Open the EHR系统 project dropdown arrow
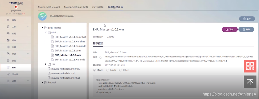This screenshot has height=99, width=259. [10, 3]
